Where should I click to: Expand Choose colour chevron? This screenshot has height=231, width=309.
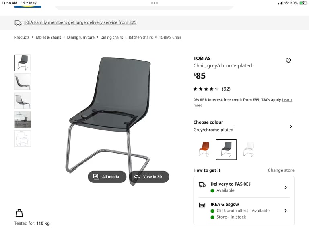290,126
